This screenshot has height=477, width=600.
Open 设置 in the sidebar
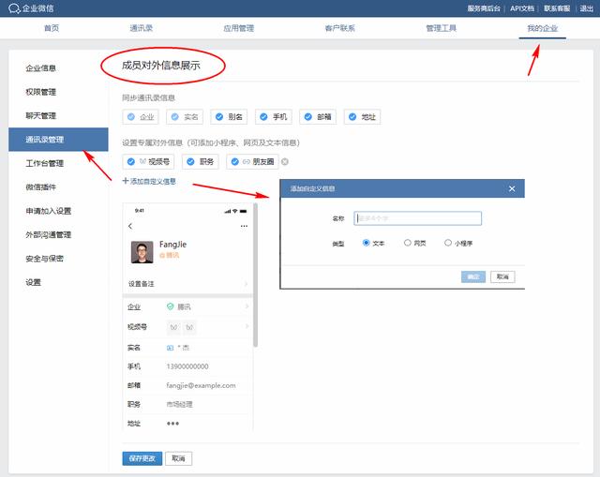tap(34, 282)
